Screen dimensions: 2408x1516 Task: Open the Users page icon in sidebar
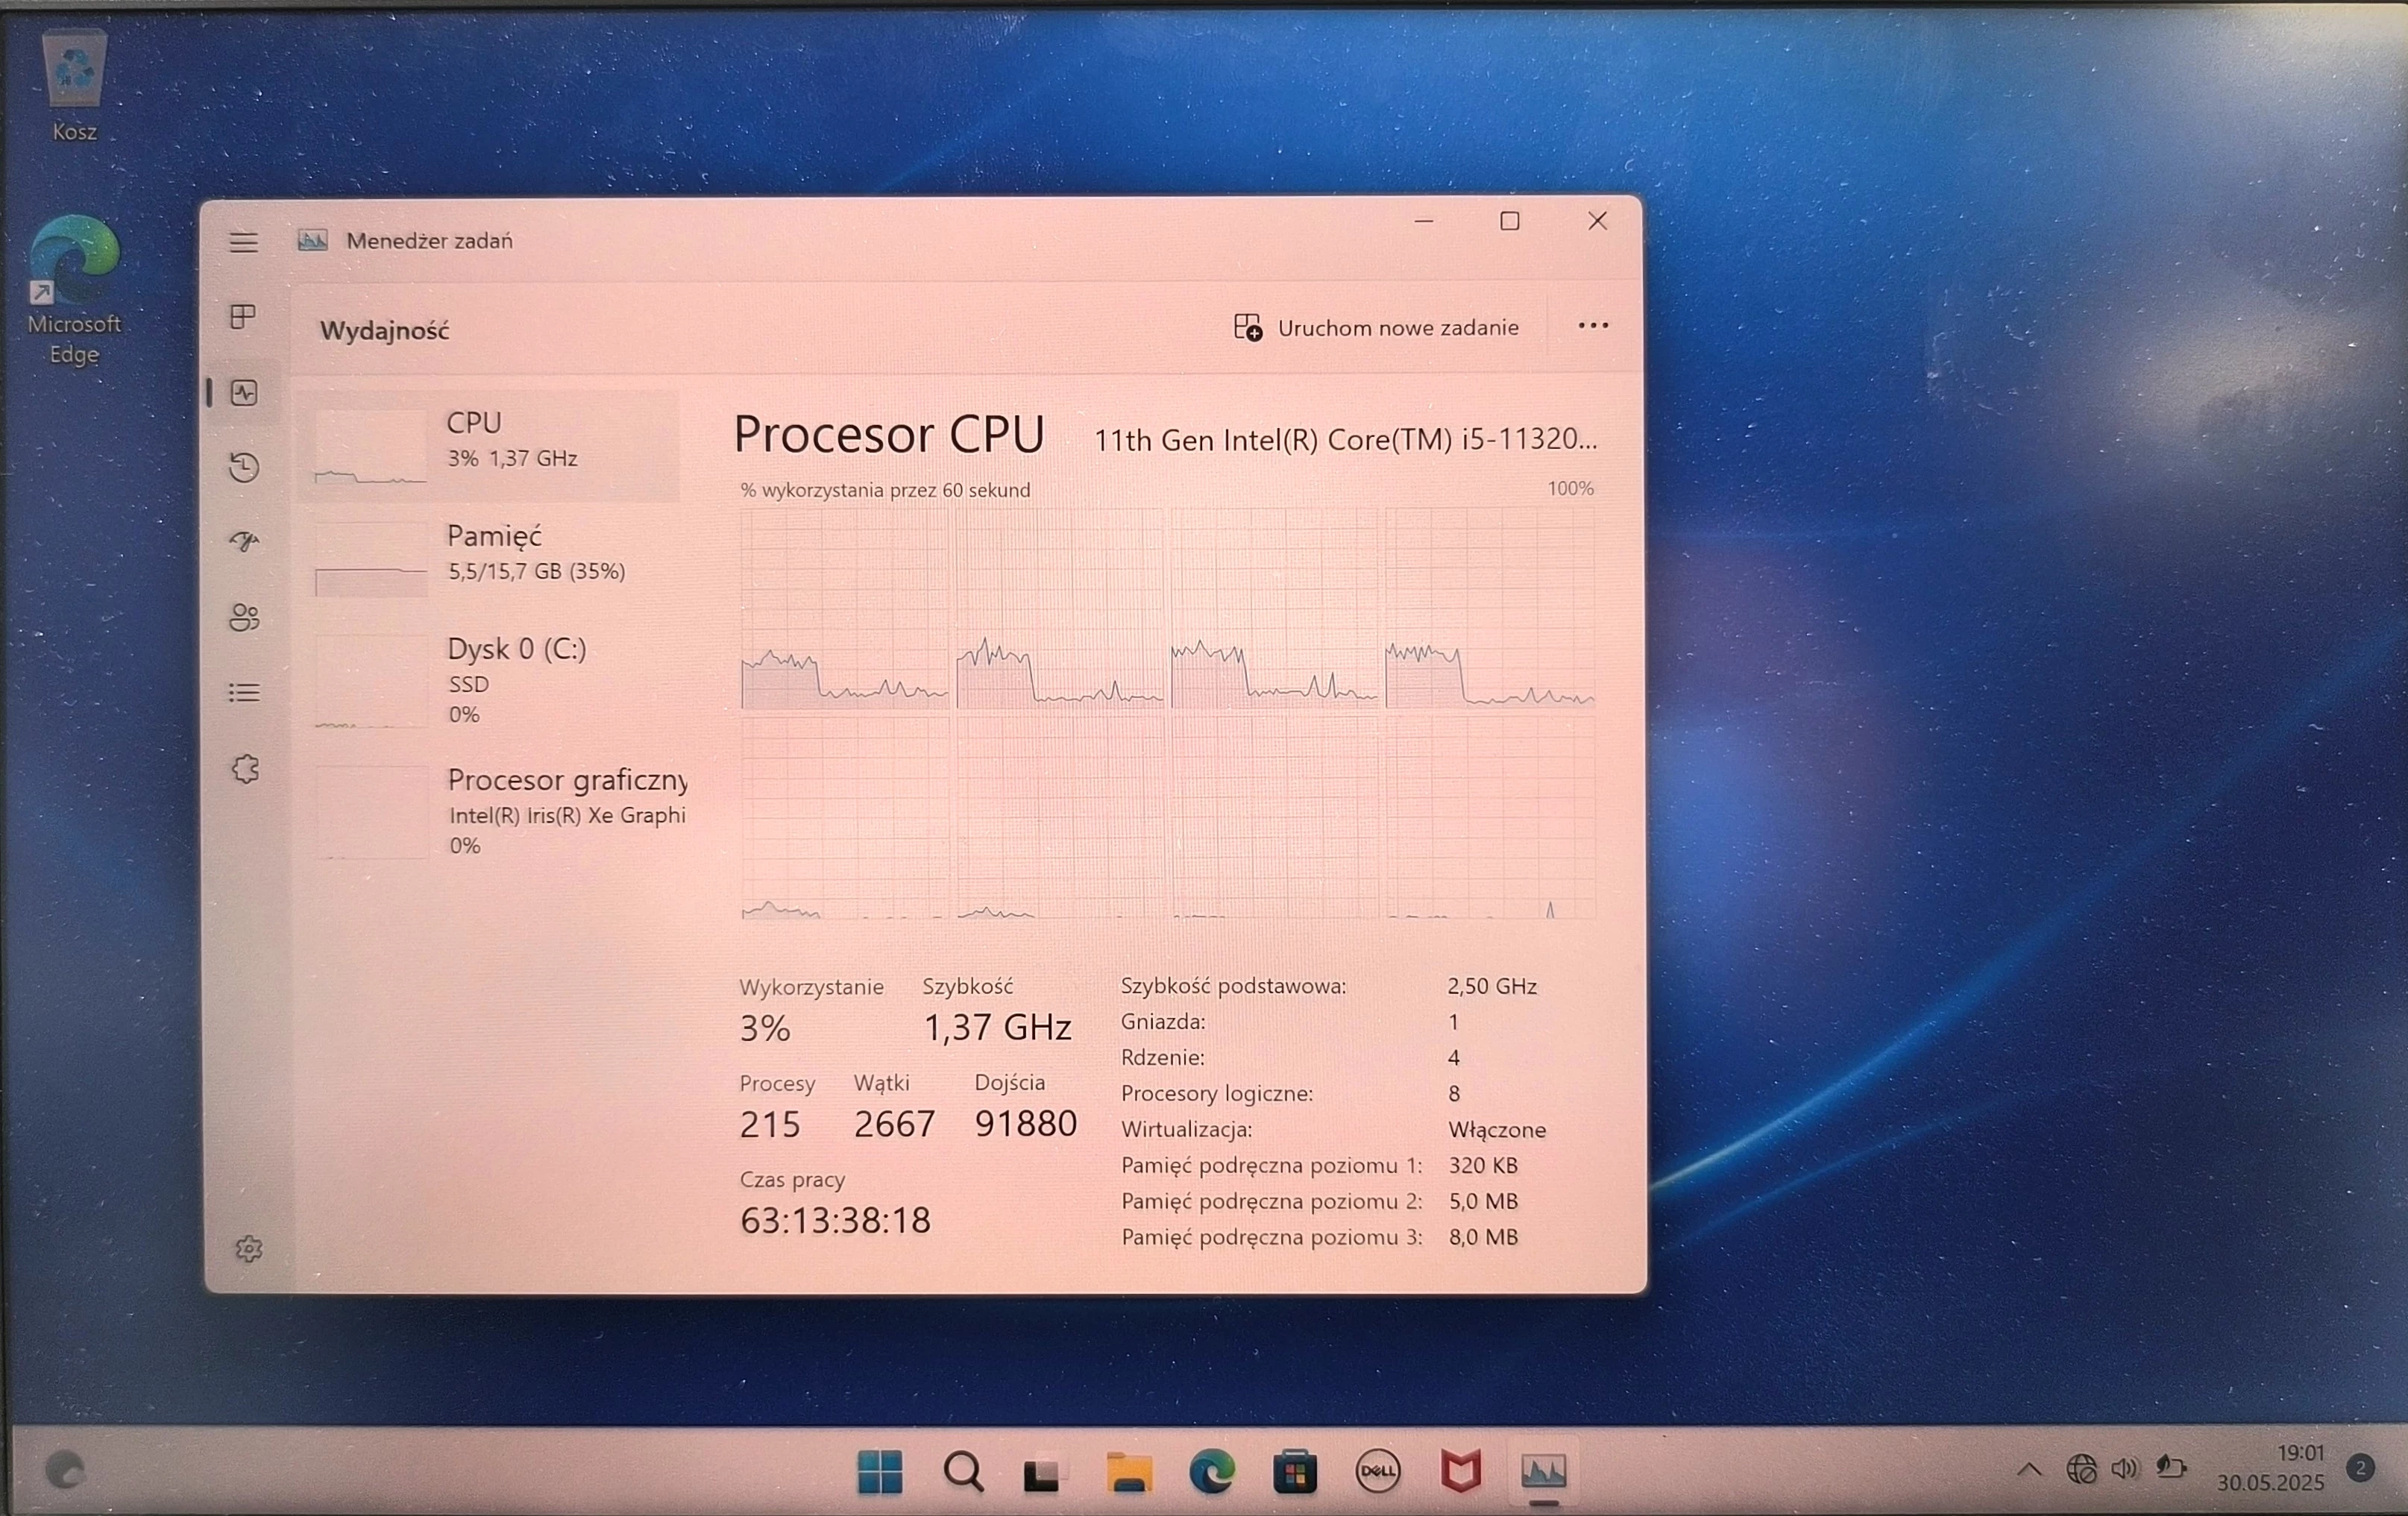click(x=244, y=617)
